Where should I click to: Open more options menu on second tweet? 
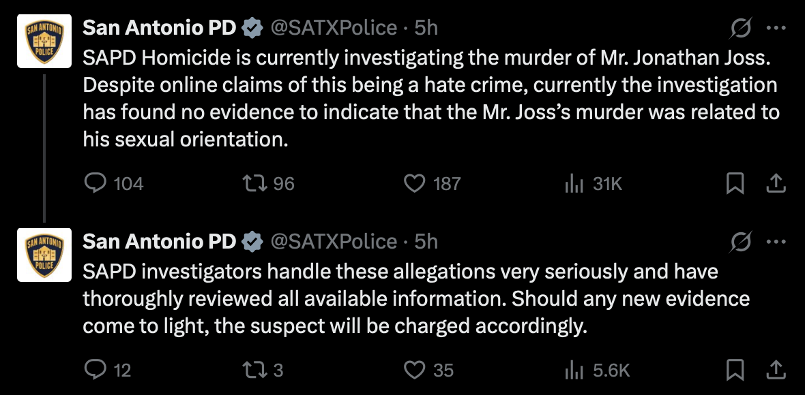pyautogui.click(x=776, y=242)
